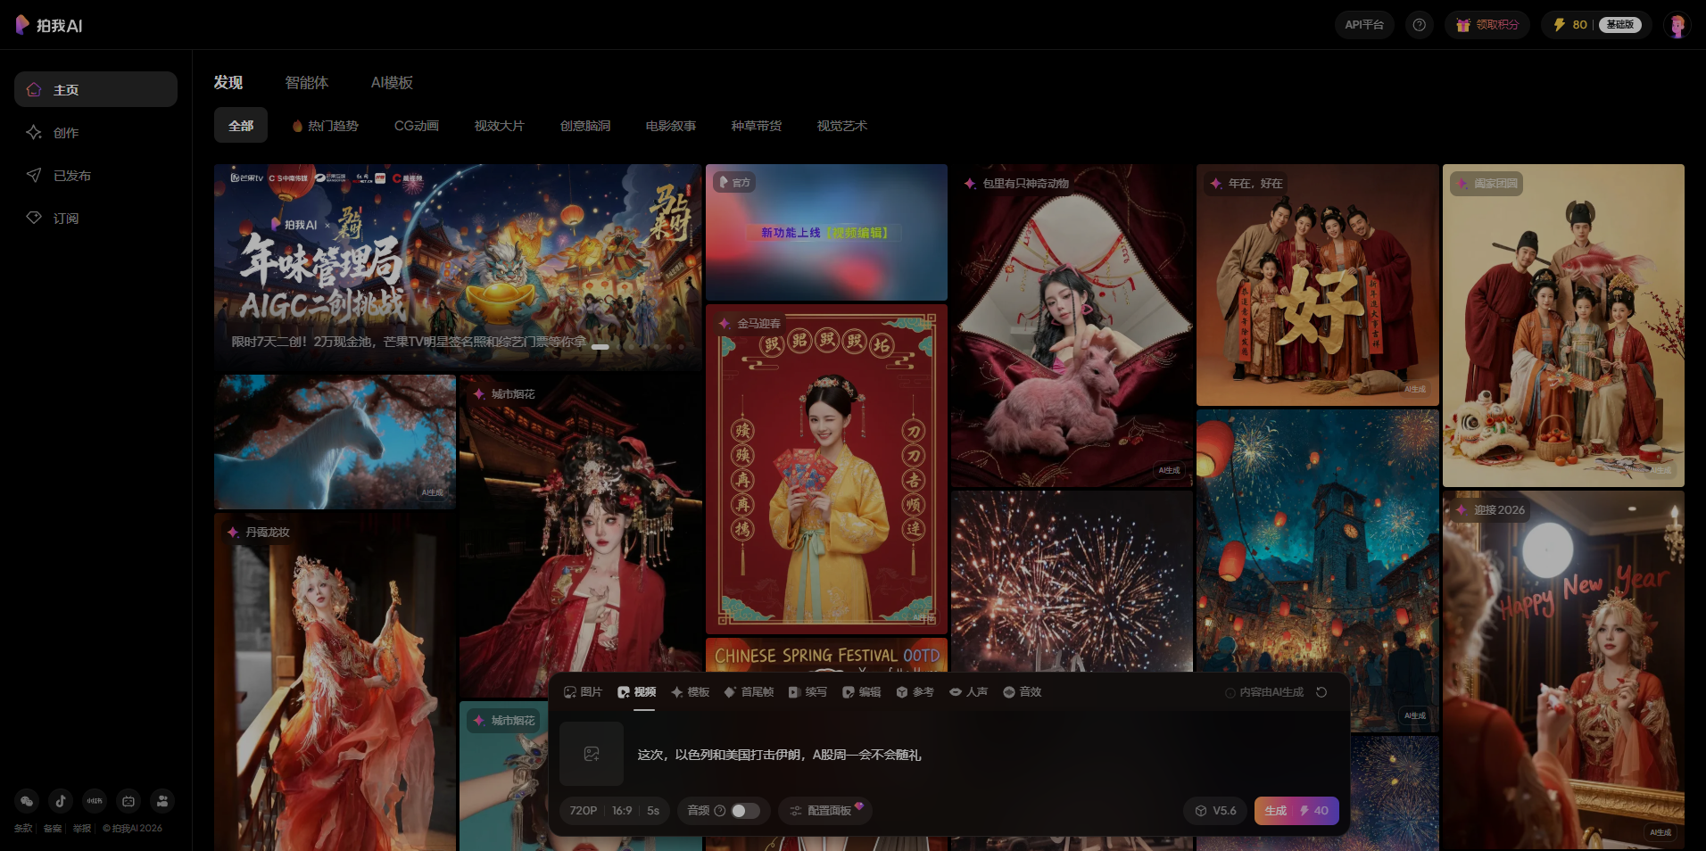Click the help question mark icon
The height and width of the screenshot is (851, 1706).
pos(1419,25)
